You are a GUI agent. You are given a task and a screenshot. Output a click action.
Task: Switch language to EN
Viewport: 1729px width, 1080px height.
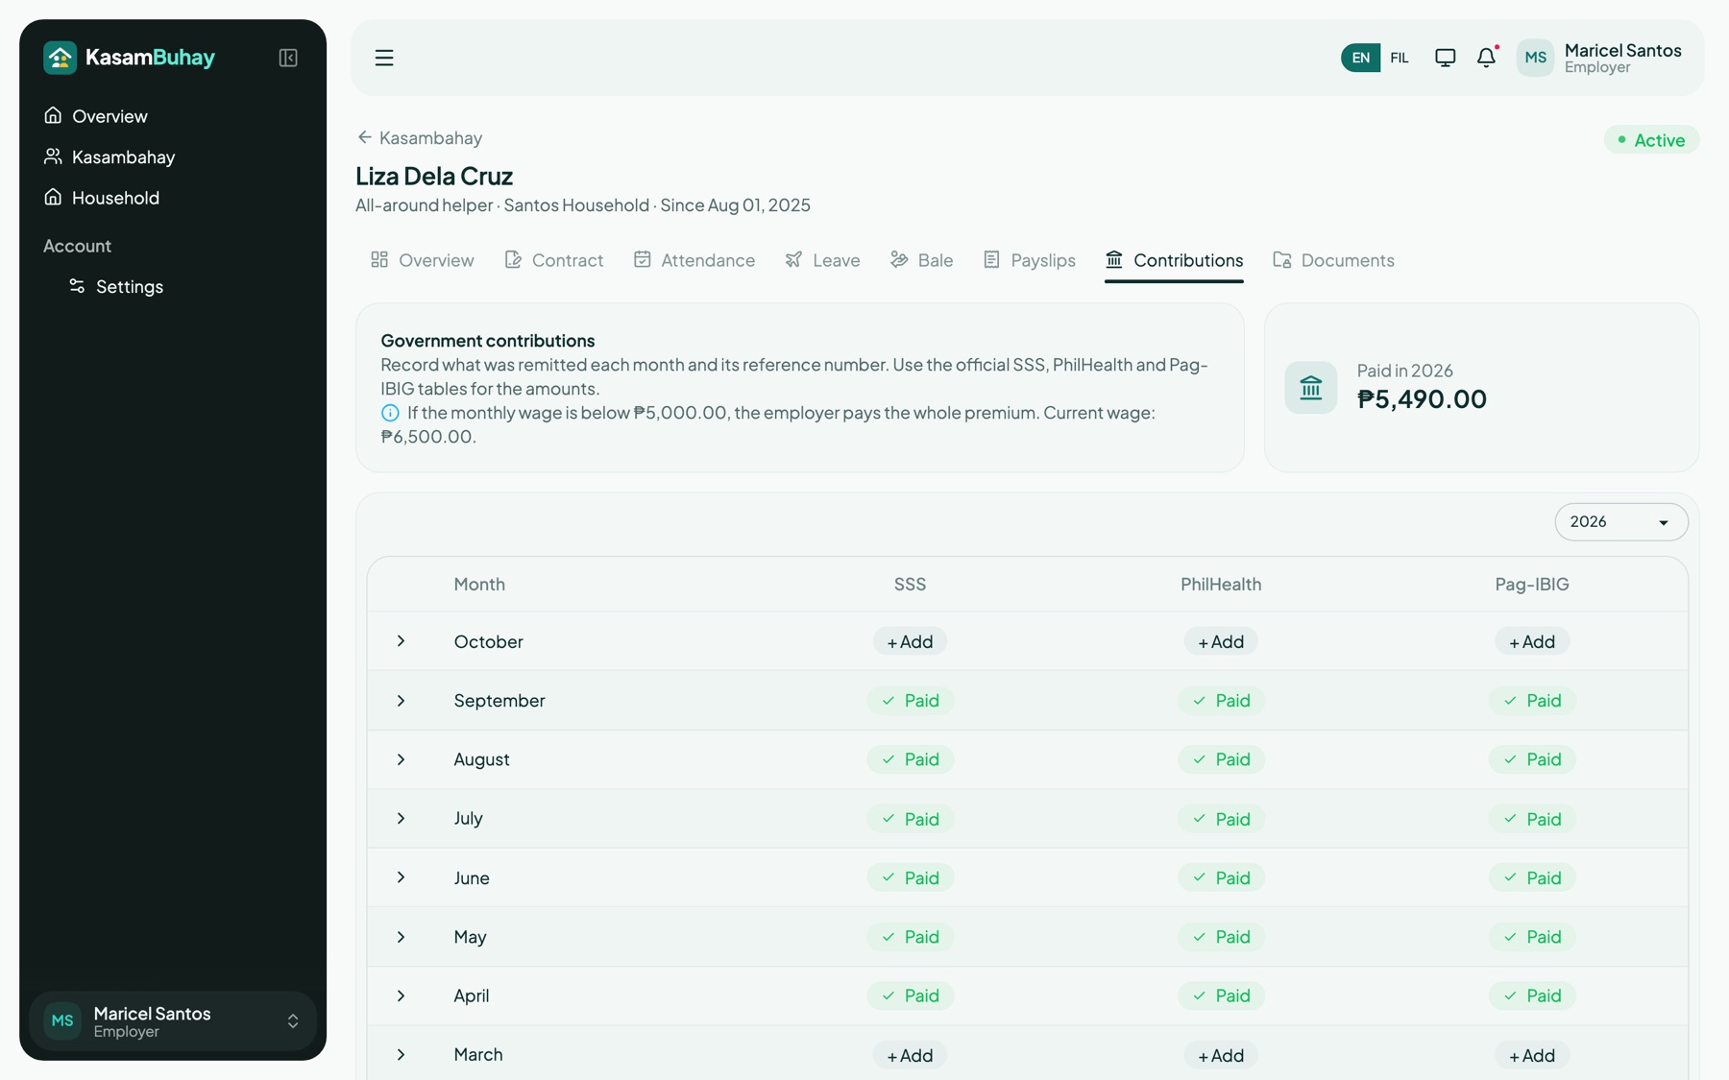[x=1360, y=58]
